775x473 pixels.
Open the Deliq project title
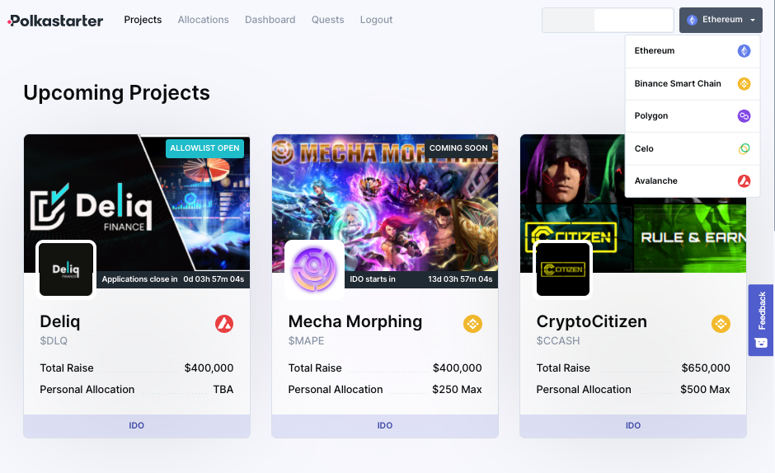tap(60, 321)
